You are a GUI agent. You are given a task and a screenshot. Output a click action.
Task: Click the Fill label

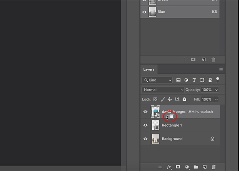click(197, 99)
